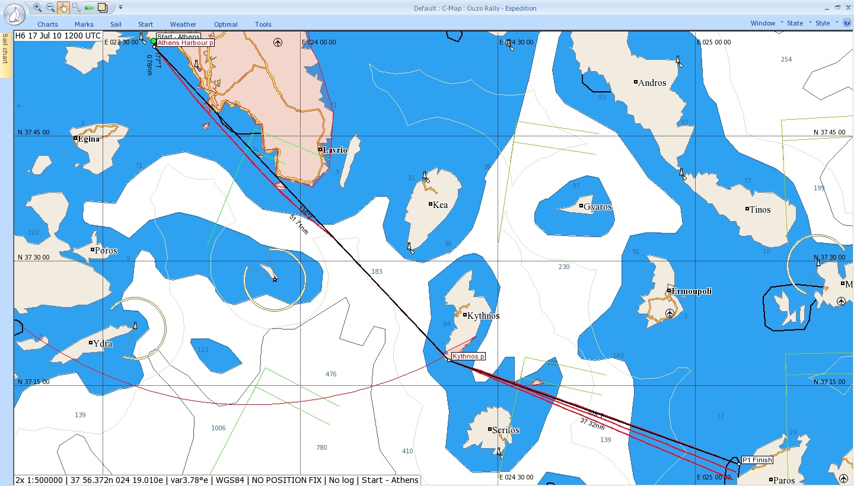This screenshot has height=486, width=854.
Task: Open the State dropdown menu
Action: [798, 23]
